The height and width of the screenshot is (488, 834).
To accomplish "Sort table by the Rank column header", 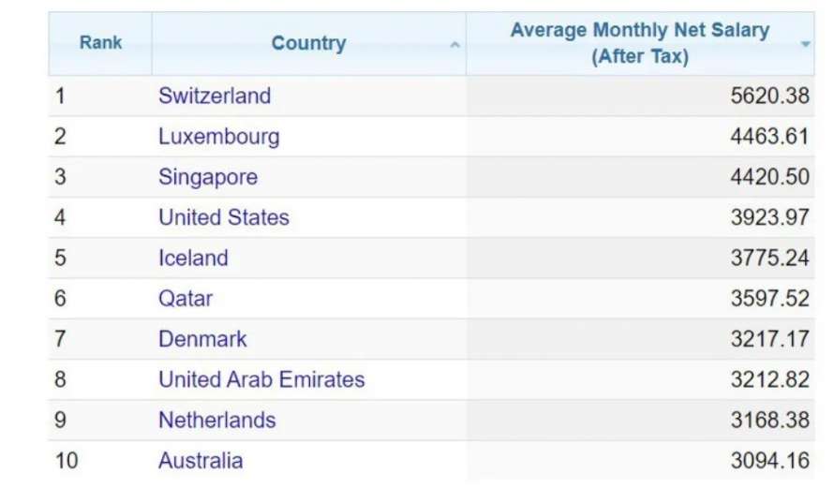I will 100,43.
